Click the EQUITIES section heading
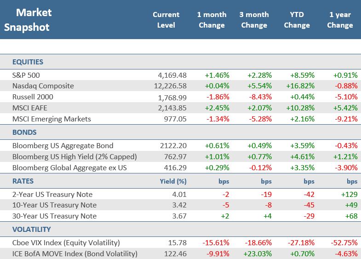Screen dimensions: 361x259 [x=28, y=62]
